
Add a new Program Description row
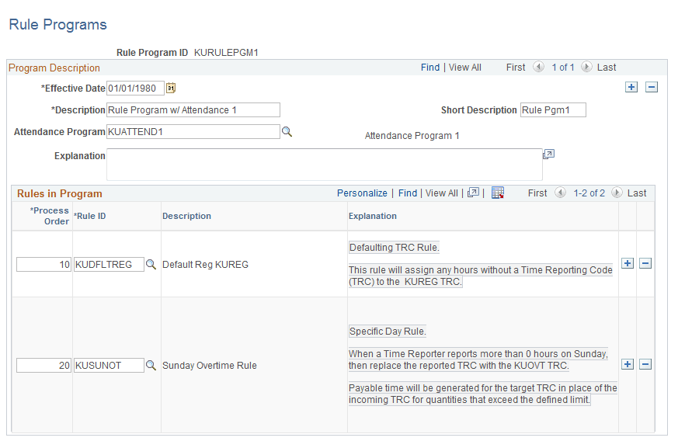pyautogui.click(x=631, y=87)
